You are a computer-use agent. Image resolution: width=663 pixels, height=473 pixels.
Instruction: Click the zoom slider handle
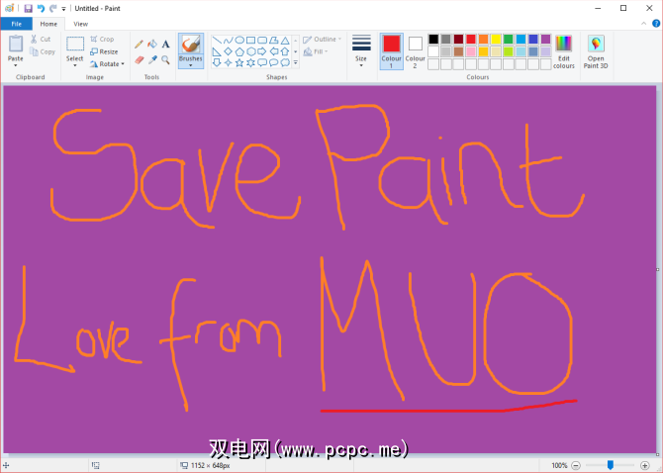611,465
